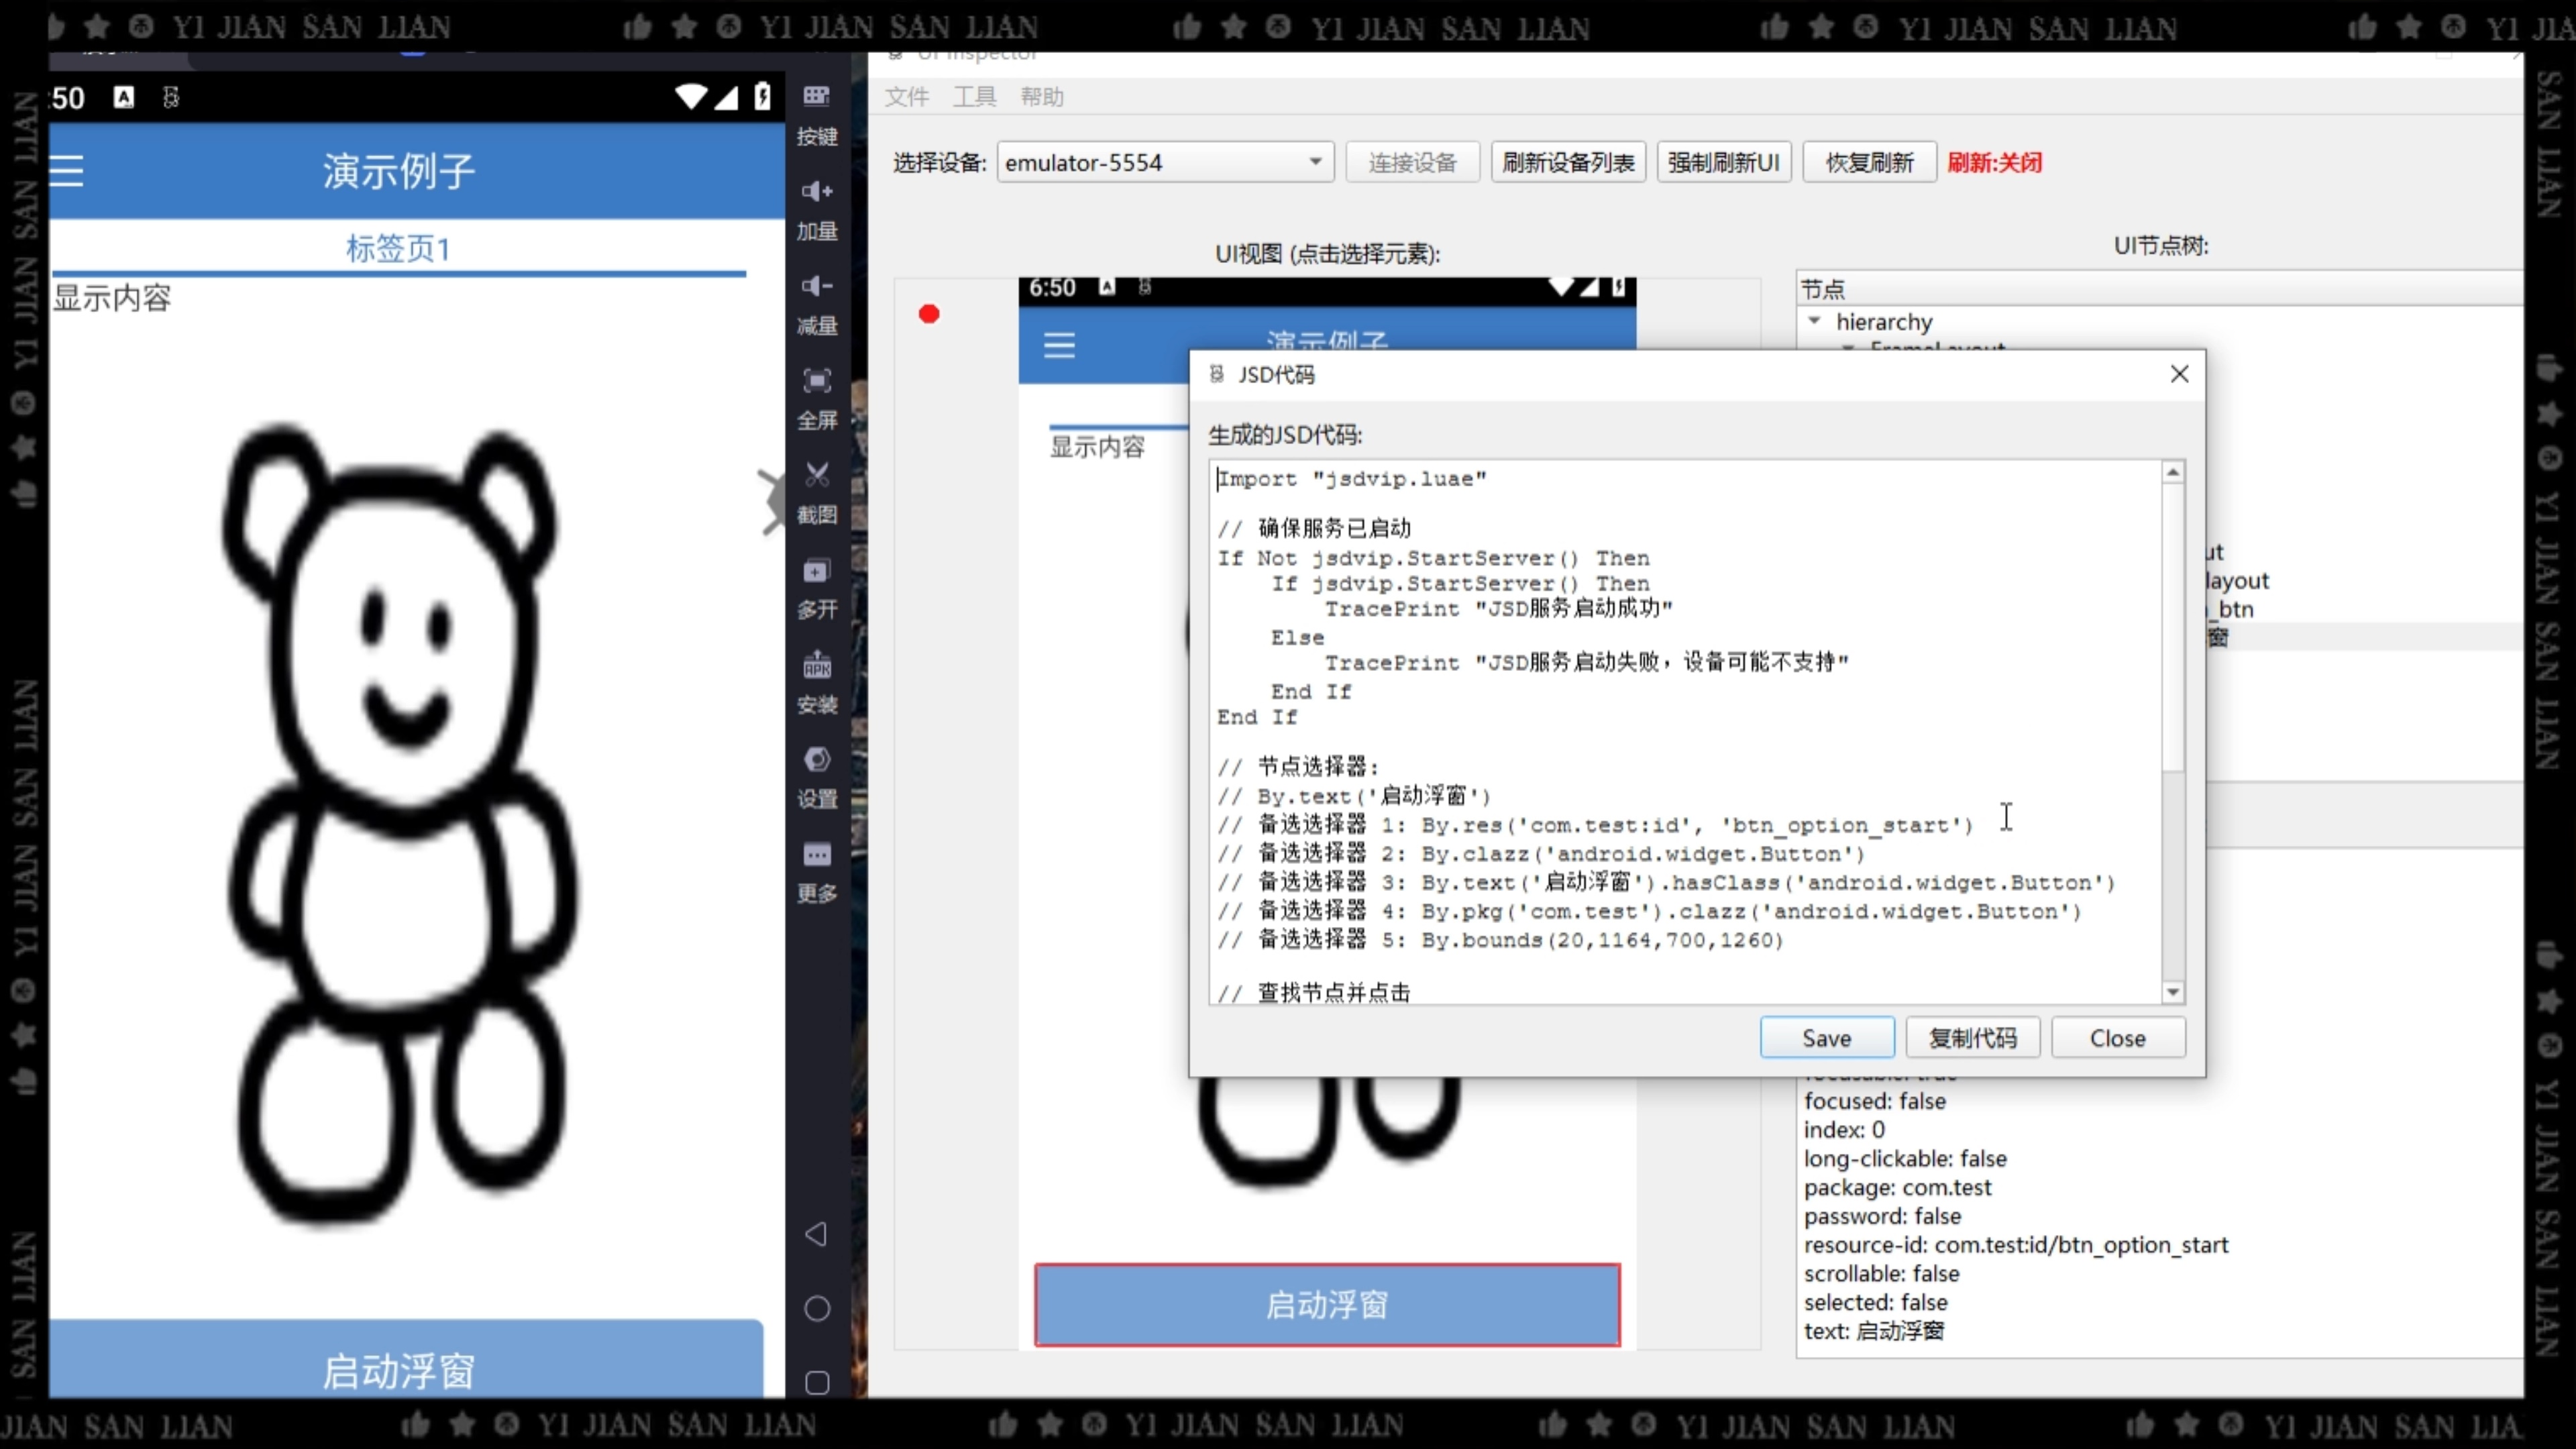Click the code scrollbar down arrow
Image resolution: width=2576 pixels, height=1449 pixels.
tap(2173, 992)
